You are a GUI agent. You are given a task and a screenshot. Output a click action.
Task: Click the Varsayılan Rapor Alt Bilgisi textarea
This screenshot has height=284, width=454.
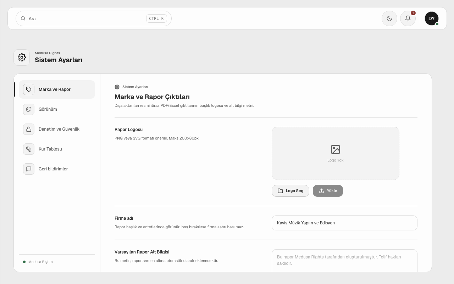point(344,261)
